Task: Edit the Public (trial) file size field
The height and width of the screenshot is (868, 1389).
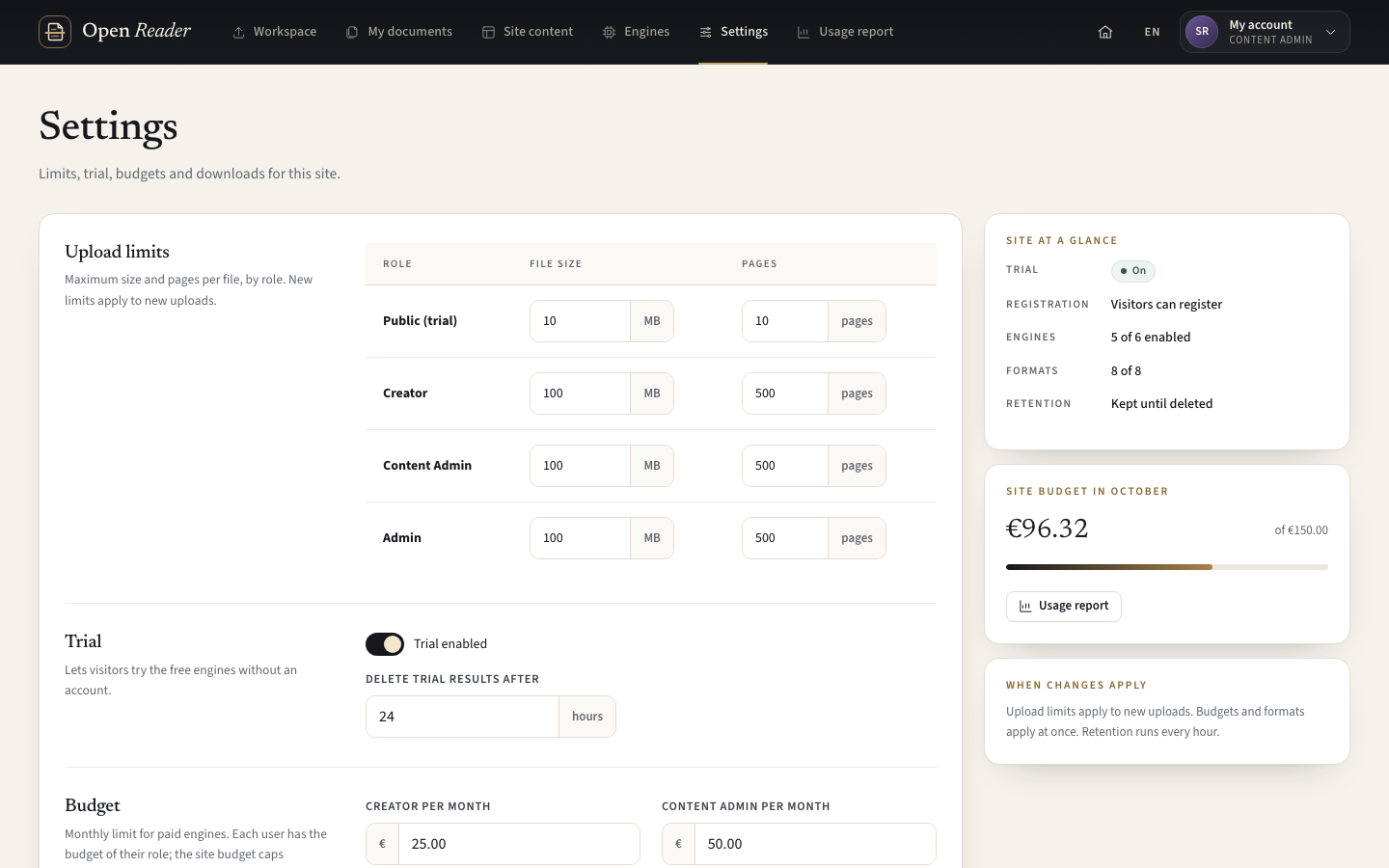Action: tap(580, 321)
